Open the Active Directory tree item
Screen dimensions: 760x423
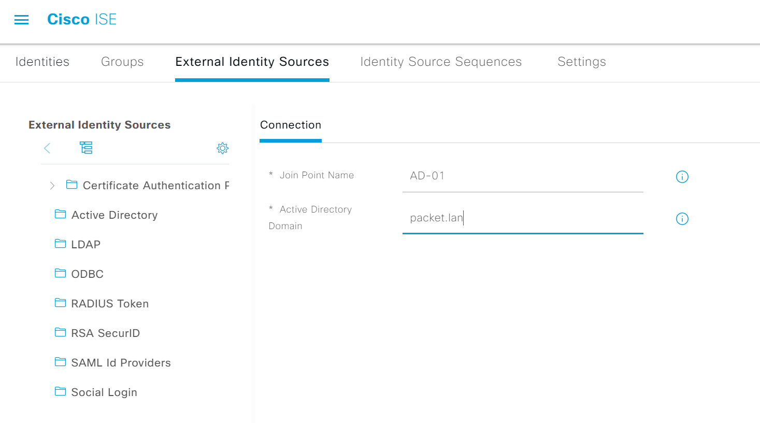point(114,215)
